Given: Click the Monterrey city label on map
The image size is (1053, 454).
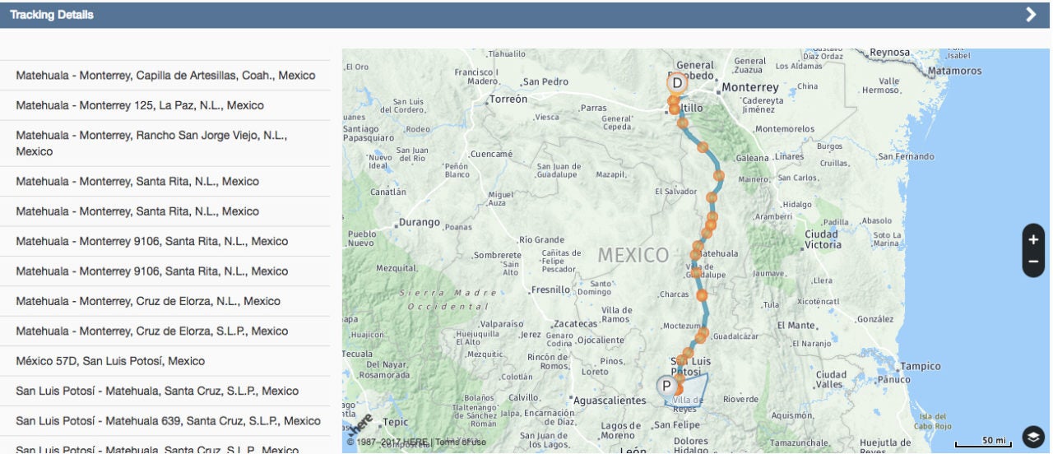Looking at the screenshot, I should click(x=749, y=87).
